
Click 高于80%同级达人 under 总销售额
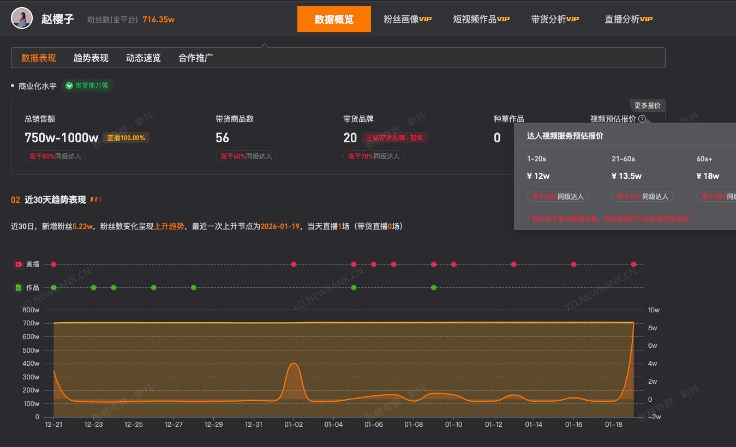tap(55, 155)
